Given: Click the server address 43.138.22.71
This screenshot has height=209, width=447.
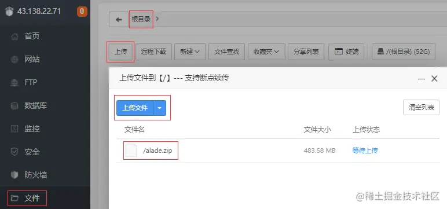Looking at the screenshot, I should (39, 12).
